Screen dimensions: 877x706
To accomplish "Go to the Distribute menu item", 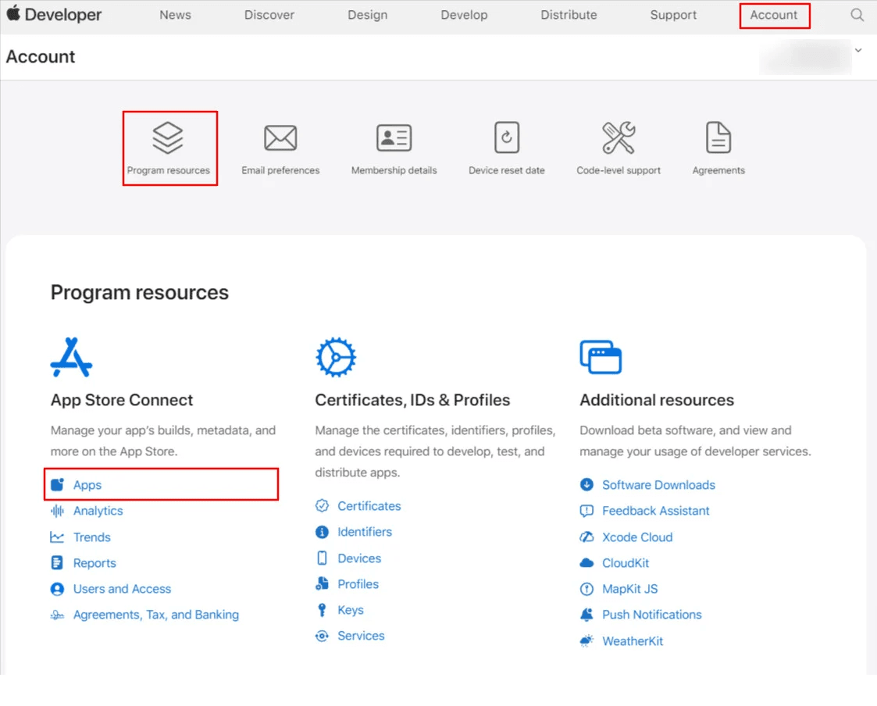I will 569,15.
